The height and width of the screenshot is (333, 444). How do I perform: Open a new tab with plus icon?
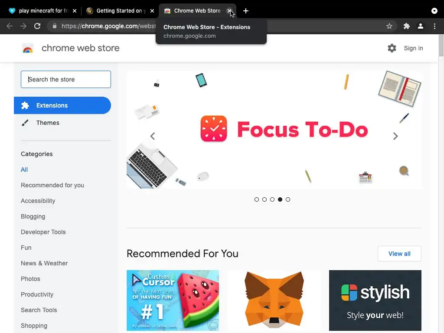tap(246, 11)
